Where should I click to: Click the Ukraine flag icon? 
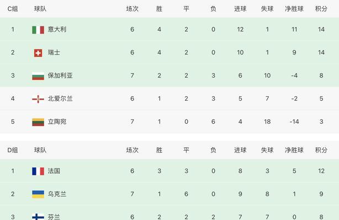tap(38, 194)
